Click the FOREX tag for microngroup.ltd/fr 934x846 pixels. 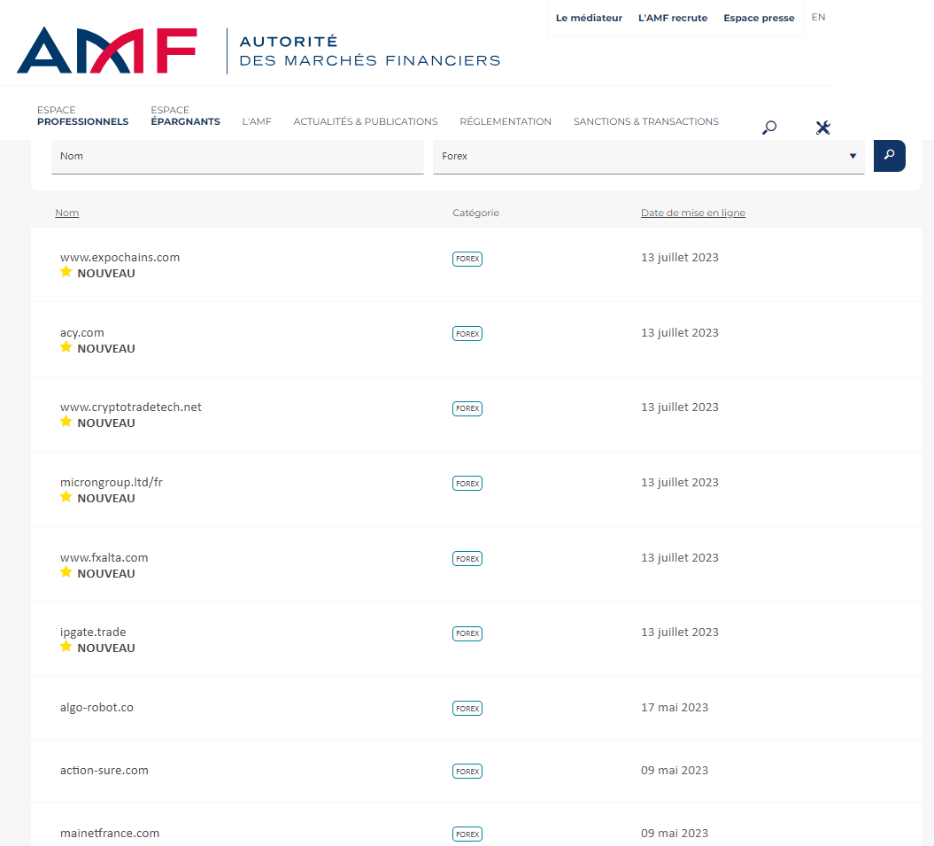coord(467,484)
